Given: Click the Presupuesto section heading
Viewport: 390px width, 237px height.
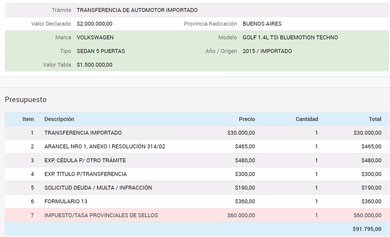Looking at the screenshot, I should pyautogui.click(x=25, y=100).
